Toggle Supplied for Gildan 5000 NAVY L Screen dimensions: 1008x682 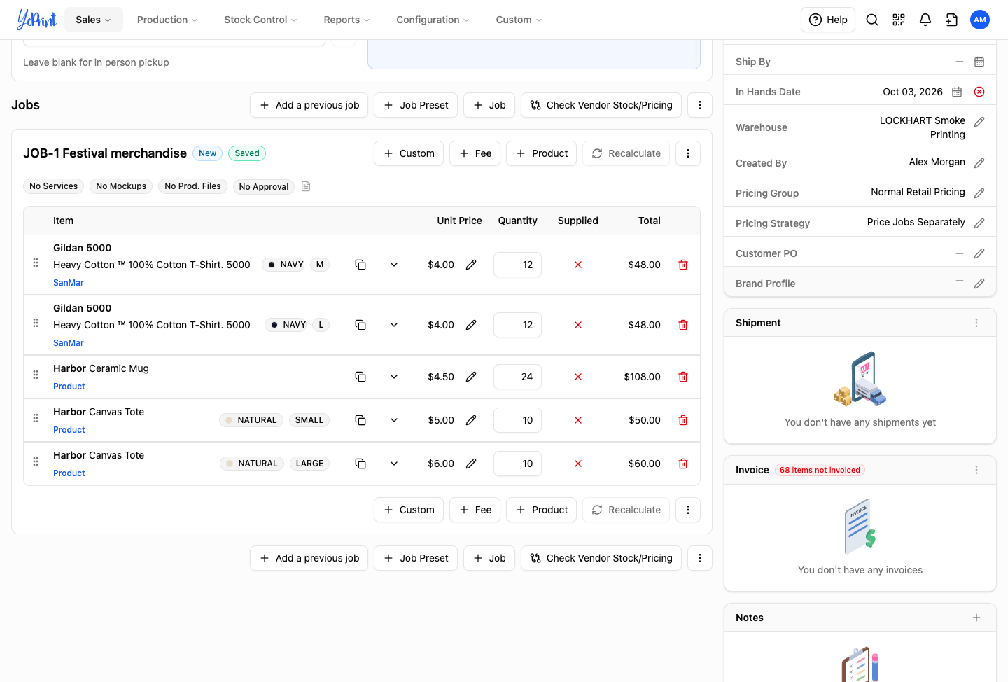point(578,325)
